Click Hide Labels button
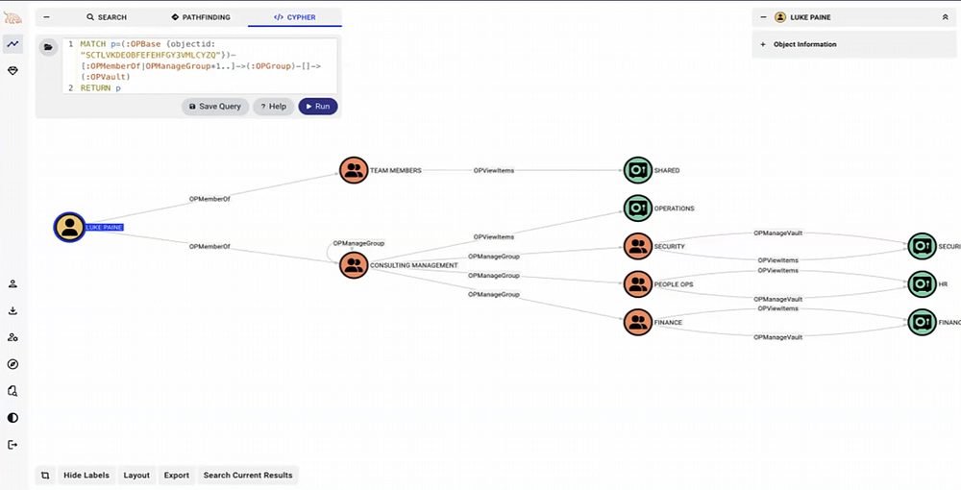 pos(86,476)
